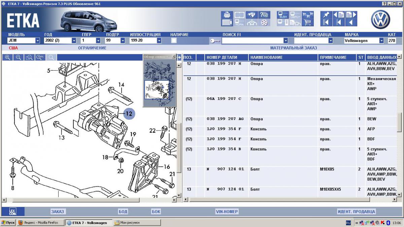Toggle the НАЛИЧИЕ checkbox

click(x=174, y=40)
